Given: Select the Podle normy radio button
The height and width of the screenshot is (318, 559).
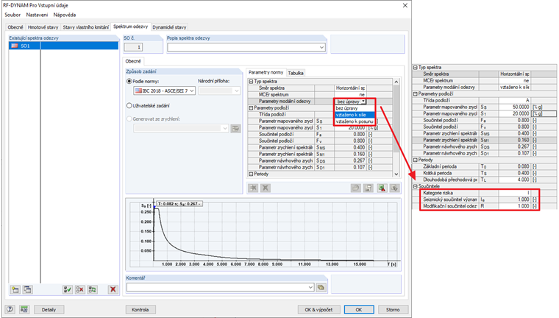Looking at the screenshot, I should click(129, 82).
